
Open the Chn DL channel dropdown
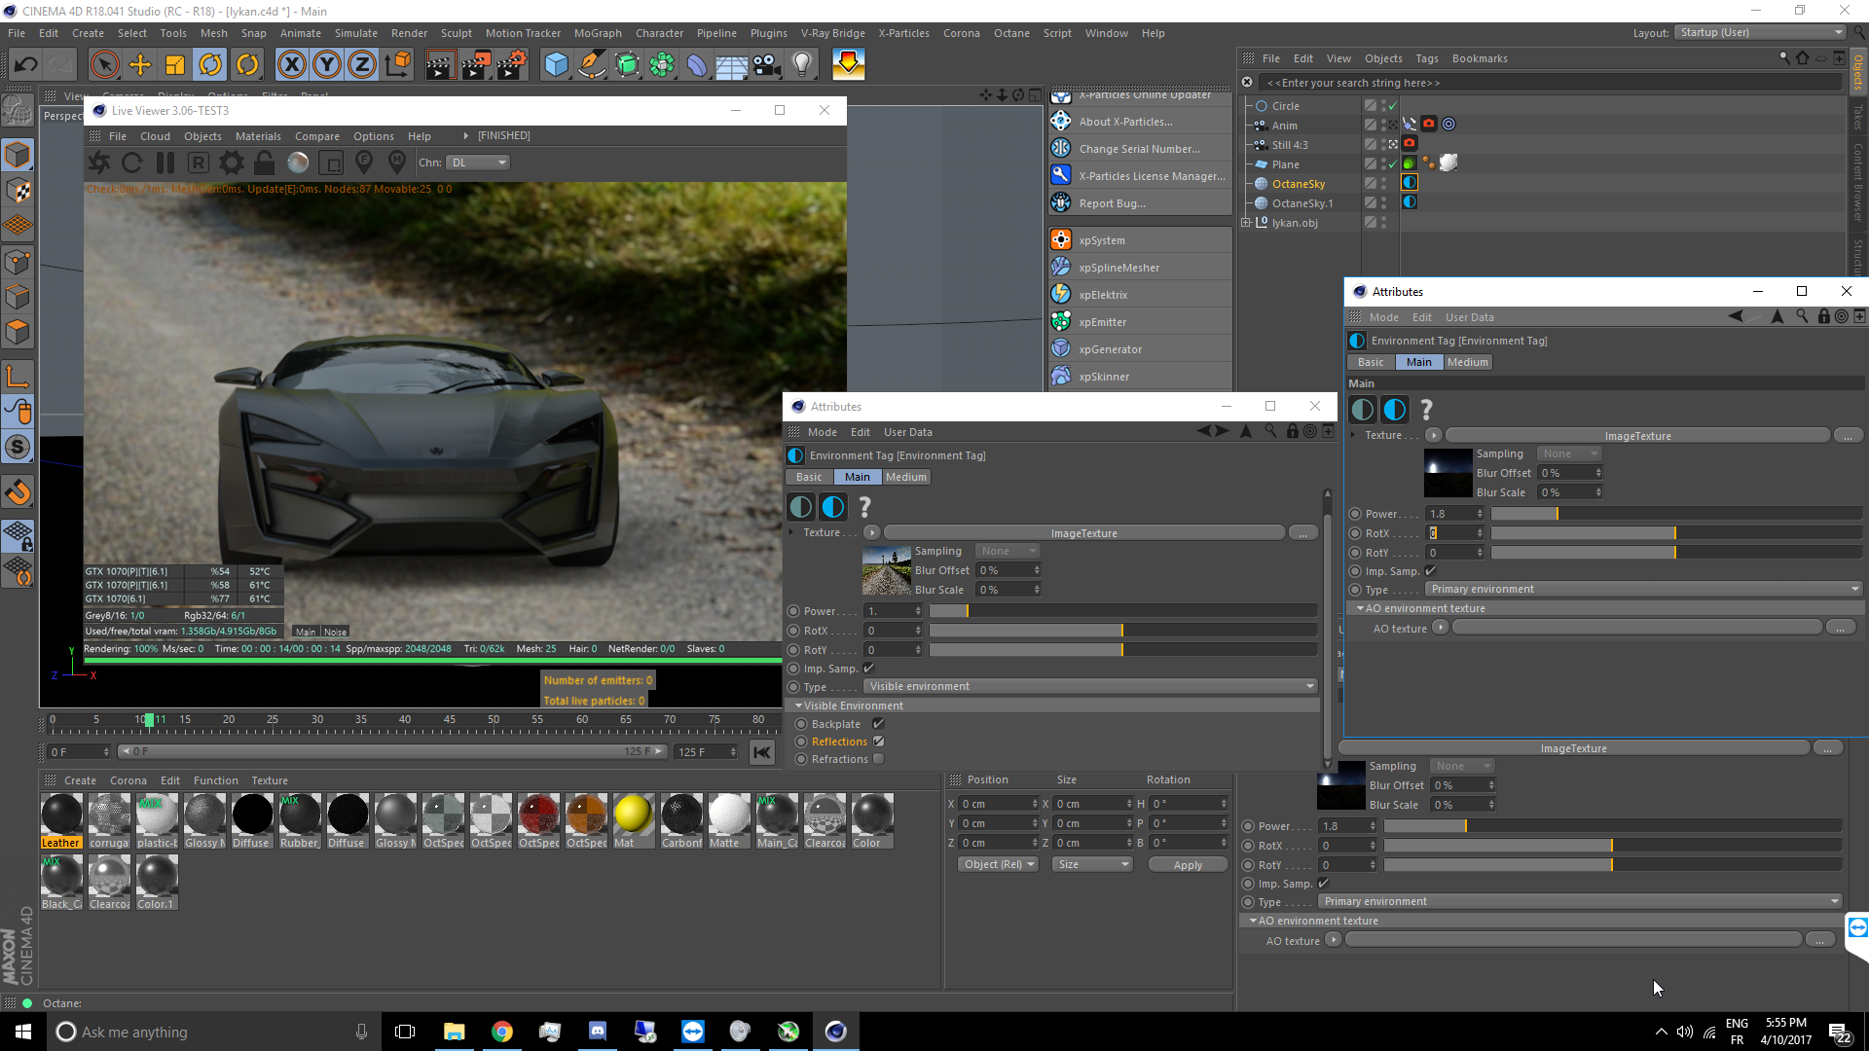point(478,163)
